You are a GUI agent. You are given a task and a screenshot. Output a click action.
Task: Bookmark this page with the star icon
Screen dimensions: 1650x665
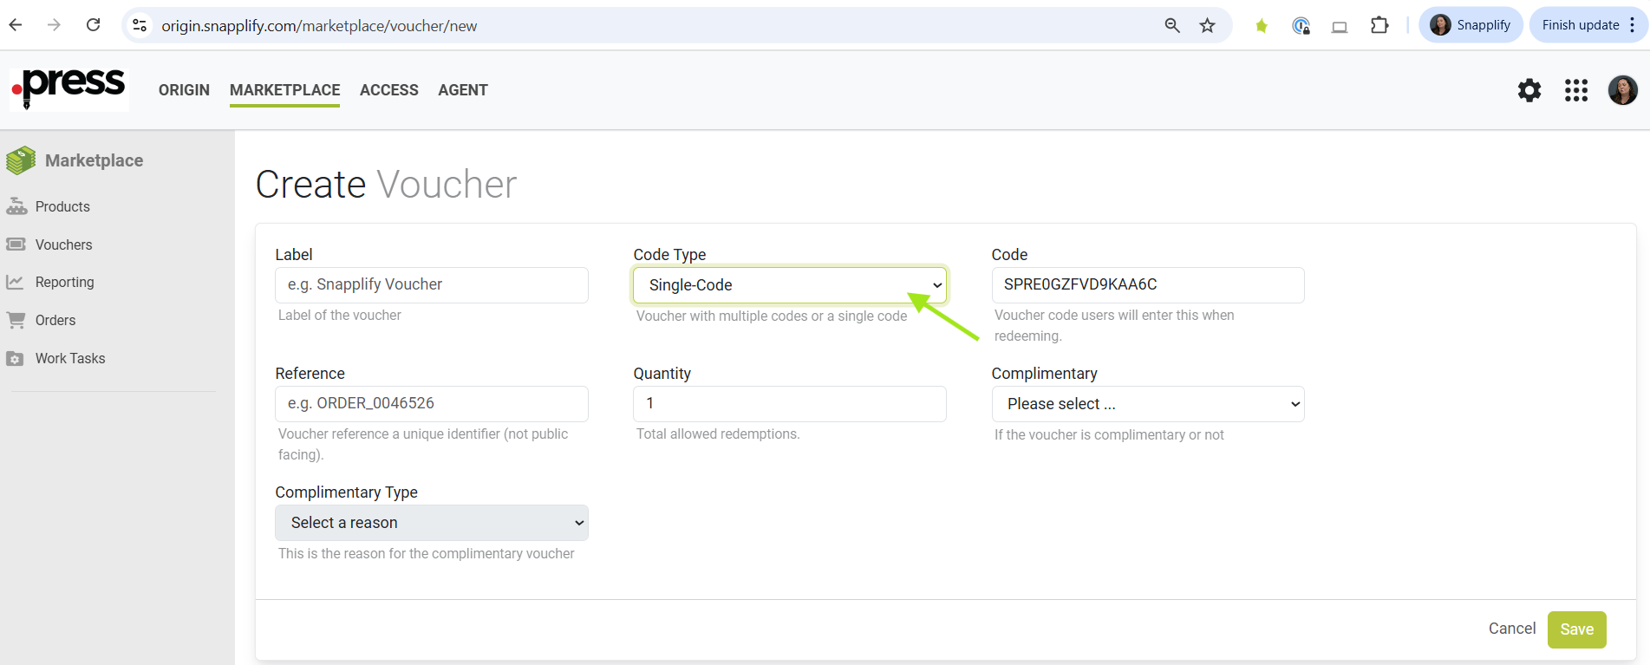click(1207, 25)
